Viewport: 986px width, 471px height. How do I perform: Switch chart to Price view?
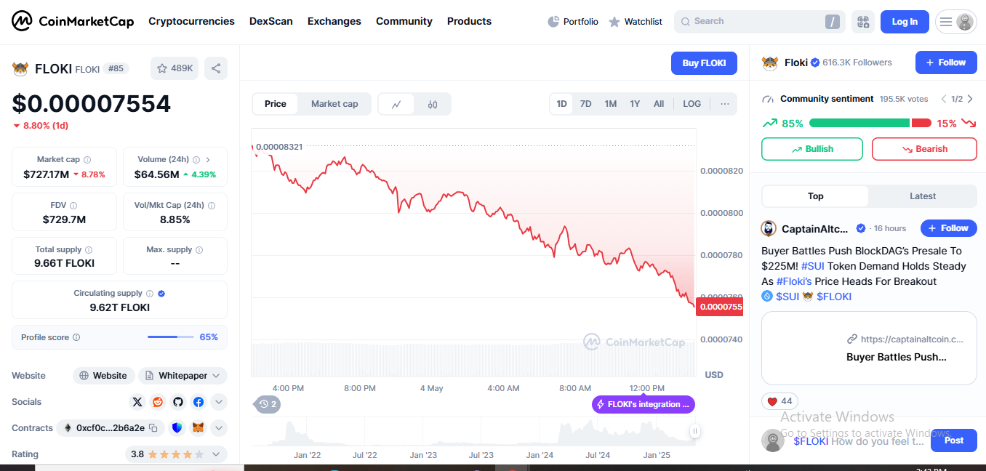(276, 104)
